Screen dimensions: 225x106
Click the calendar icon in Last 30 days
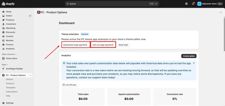[64, 85]
